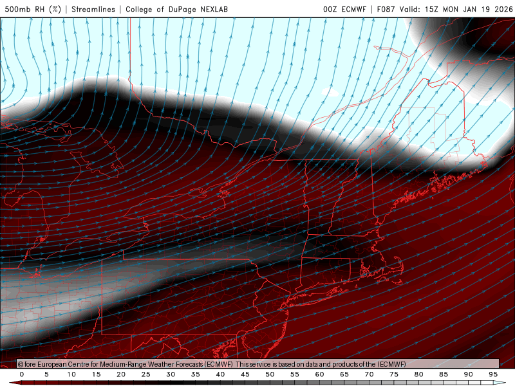Viewport: 515px width, 386px height.
Task: Click the "25" label on the color scale
Action: click(146, 374)
